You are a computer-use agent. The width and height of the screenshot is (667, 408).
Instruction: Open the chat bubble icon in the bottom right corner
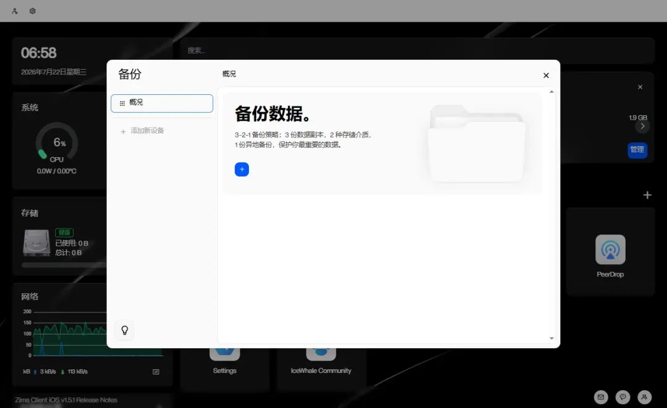pos(623,397)
